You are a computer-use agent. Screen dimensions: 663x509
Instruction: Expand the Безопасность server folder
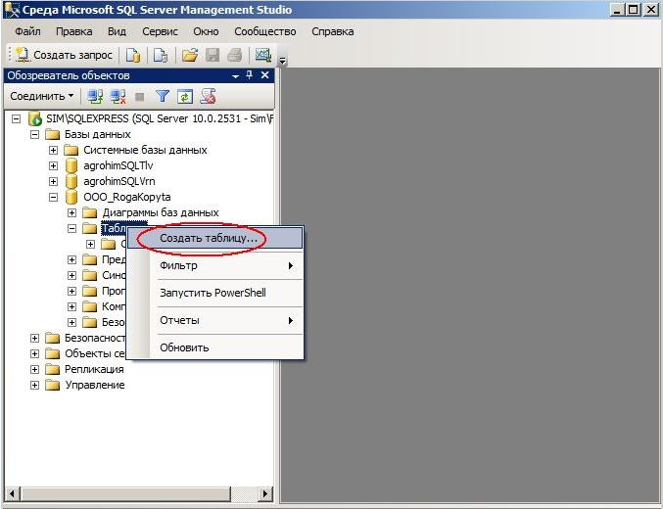coord(34,339)
